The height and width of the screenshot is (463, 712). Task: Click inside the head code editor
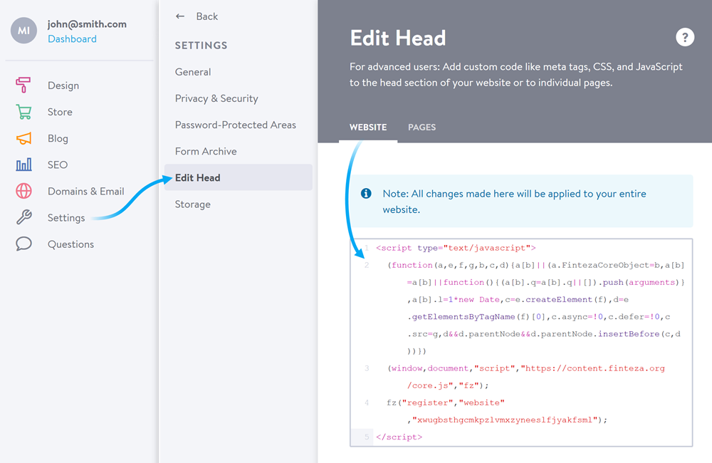(527, 342)
